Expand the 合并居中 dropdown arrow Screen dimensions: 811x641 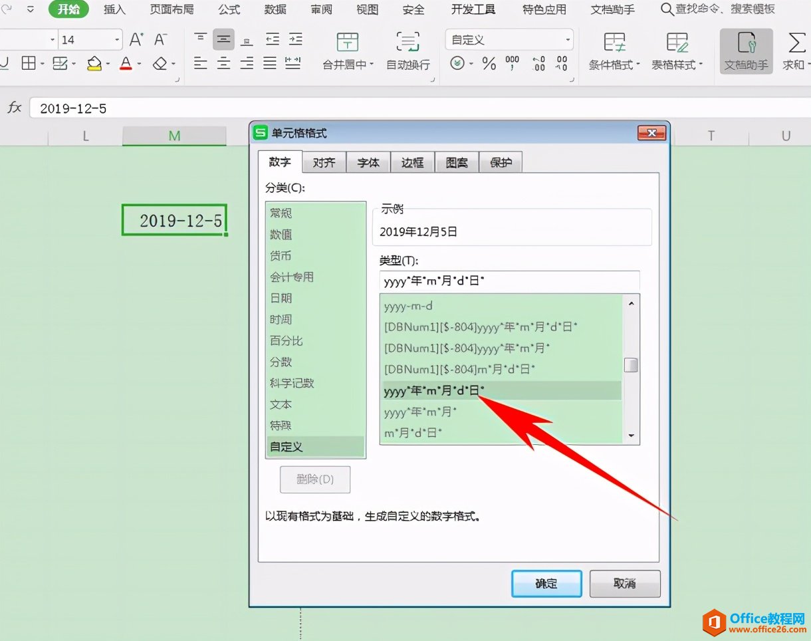click(x=372, y=64)
